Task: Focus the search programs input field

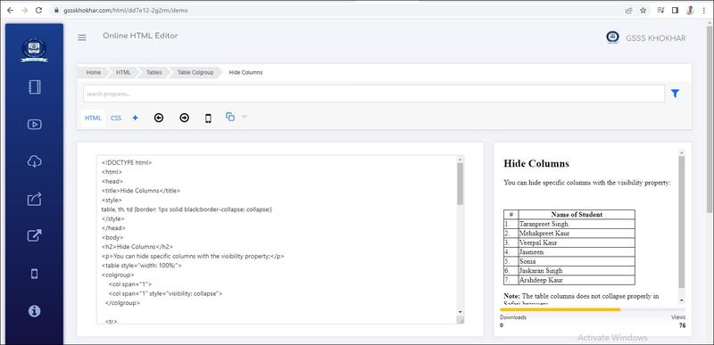Action: point(373,94)
